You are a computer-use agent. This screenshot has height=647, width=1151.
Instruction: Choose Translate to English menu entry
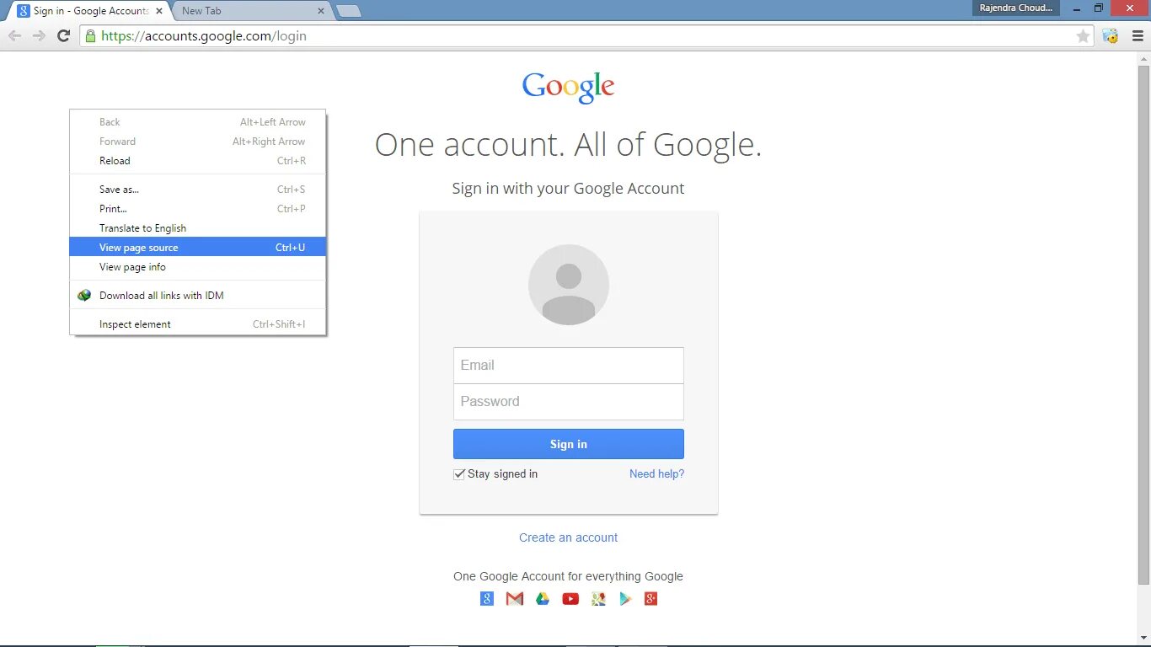(x=198, y=228)
